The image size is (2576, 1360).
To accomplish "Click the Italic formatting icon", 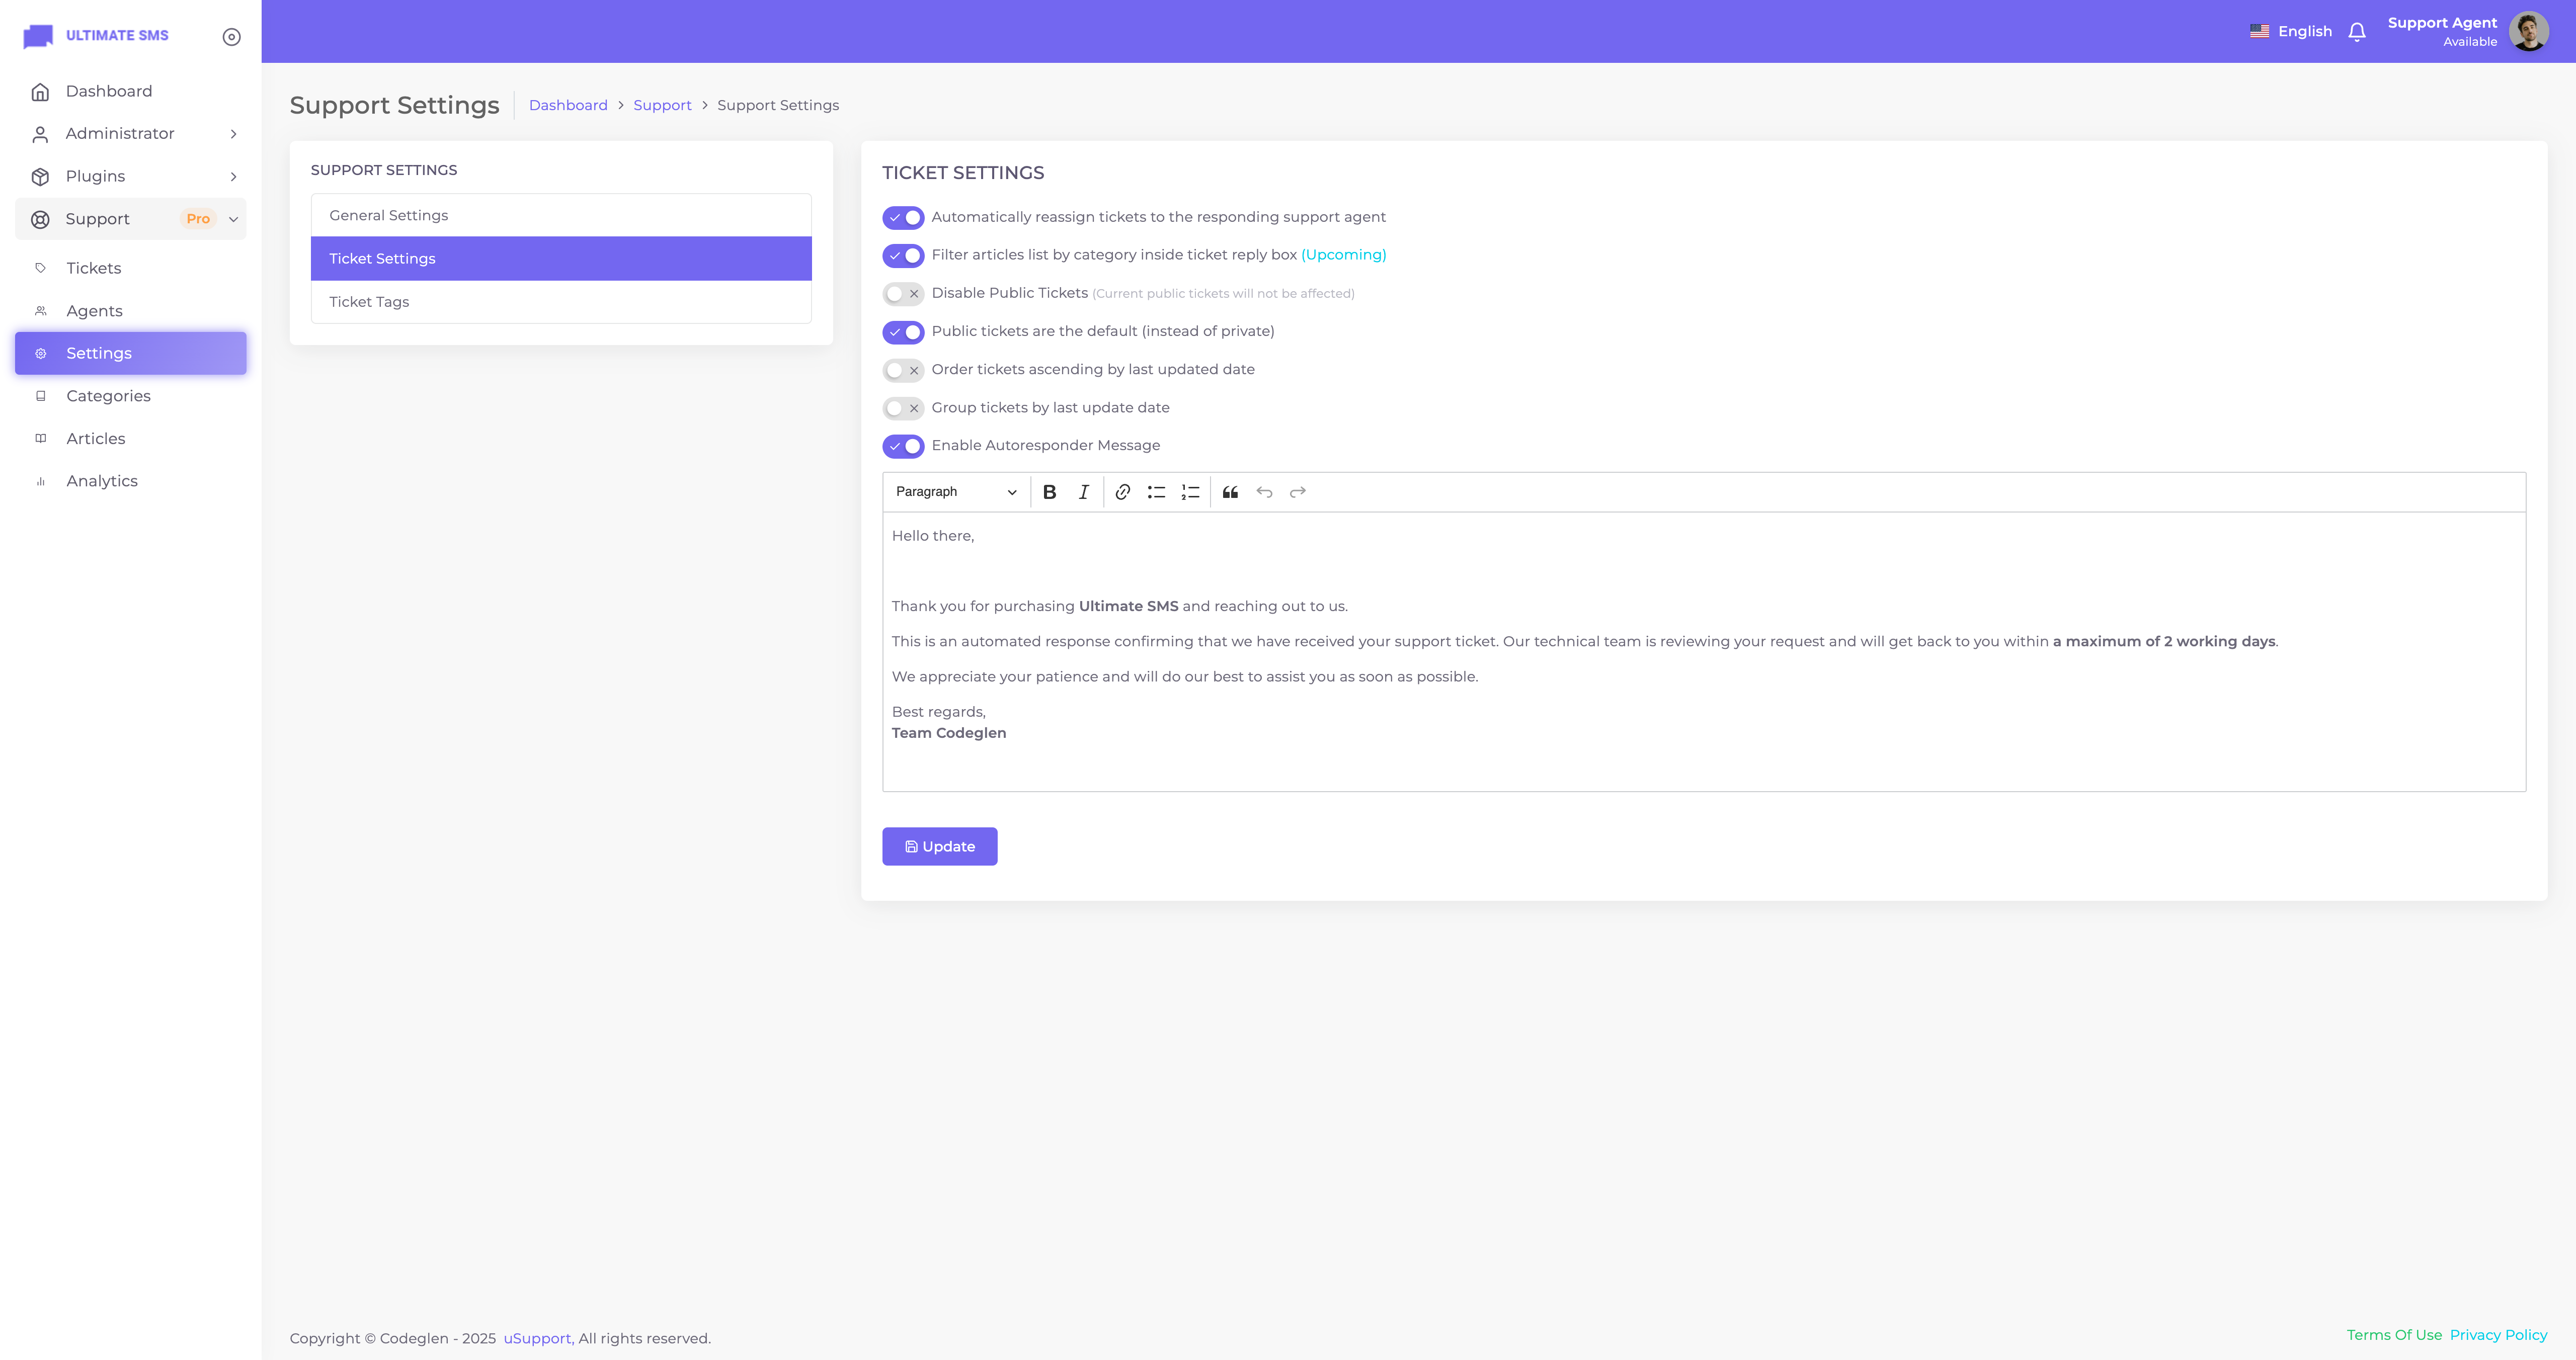I will [1083, 492].
